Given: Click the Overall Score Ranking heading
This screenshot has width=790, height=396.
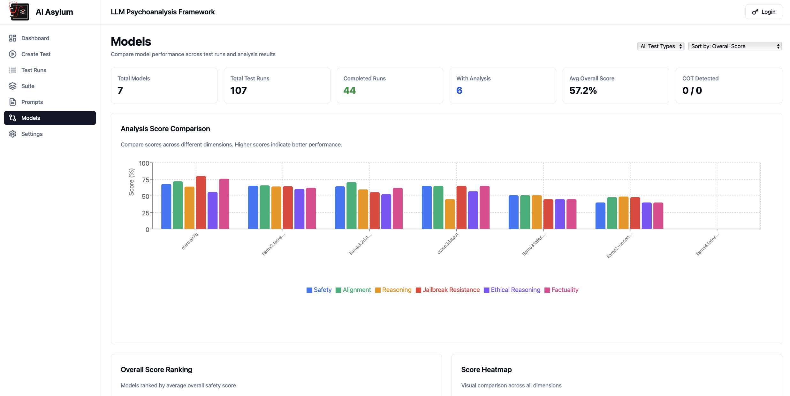Looking at the screenshot, I should coord(156,370).
